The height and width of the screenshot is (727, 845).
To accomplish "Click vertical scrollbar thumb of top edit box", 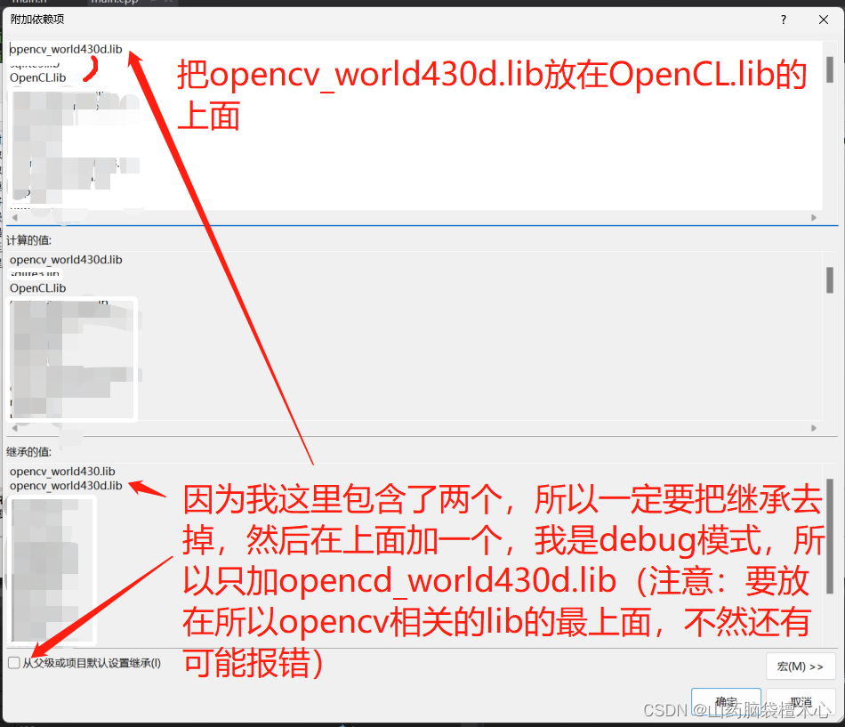I will (x=830, y=69).
